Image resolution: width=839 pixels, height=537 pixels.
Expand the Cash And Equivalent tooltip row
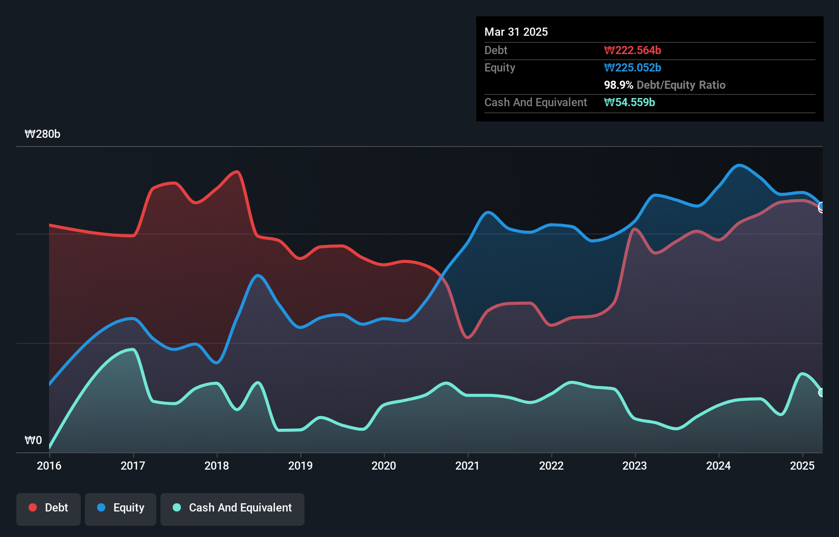(x=535, y=102)
